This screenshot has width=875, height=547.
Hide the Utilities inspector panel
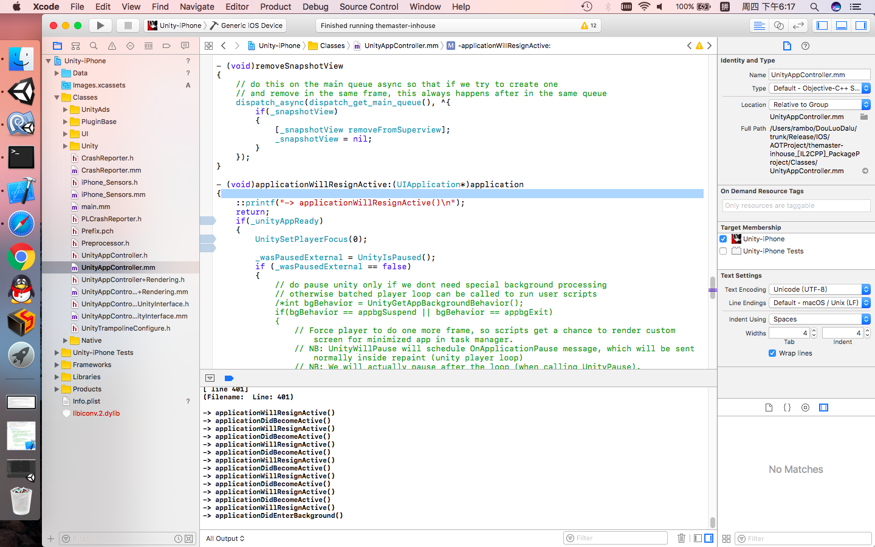tap(861, 26)
